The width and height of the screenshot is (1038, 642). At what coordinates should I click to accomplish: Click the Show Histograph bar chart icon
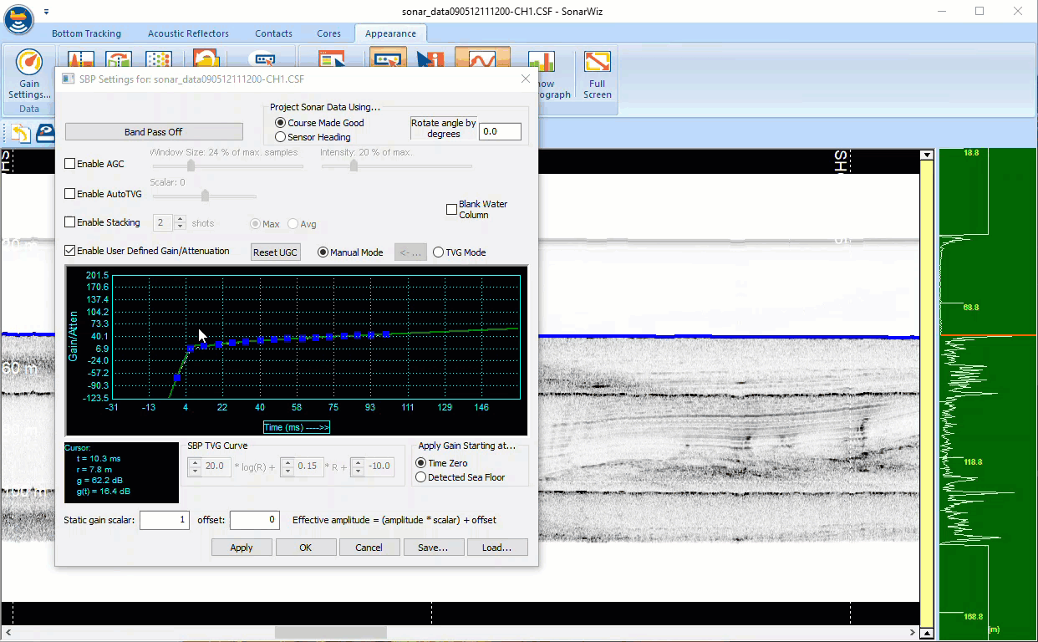[542, 61]
